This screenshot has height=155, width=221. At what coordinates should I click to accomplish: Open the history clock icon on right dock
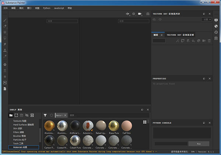(216, 32)
